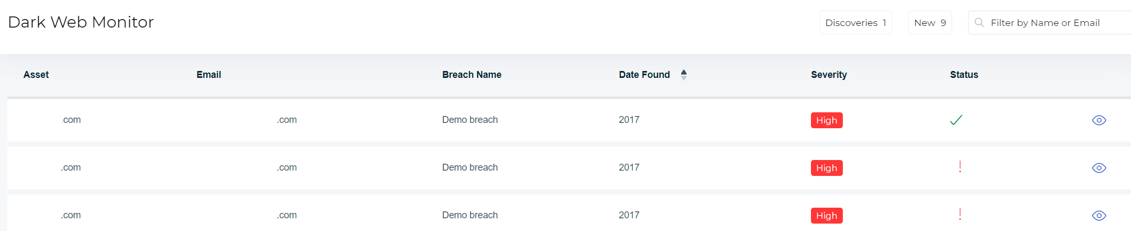This screenshot has height=231, width=1131.
Task: Open the Discoveries filter
Action: click(x=855, y=23)
